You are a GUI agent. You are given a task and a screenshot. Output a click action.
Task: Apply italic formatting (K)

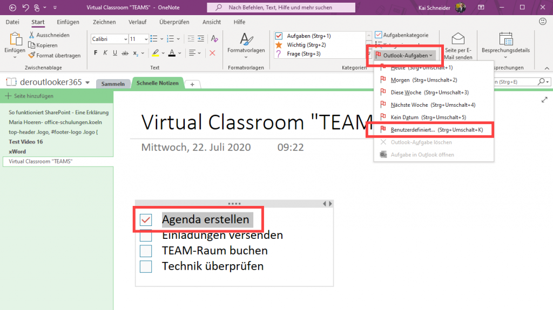click(x=105, y=53)
